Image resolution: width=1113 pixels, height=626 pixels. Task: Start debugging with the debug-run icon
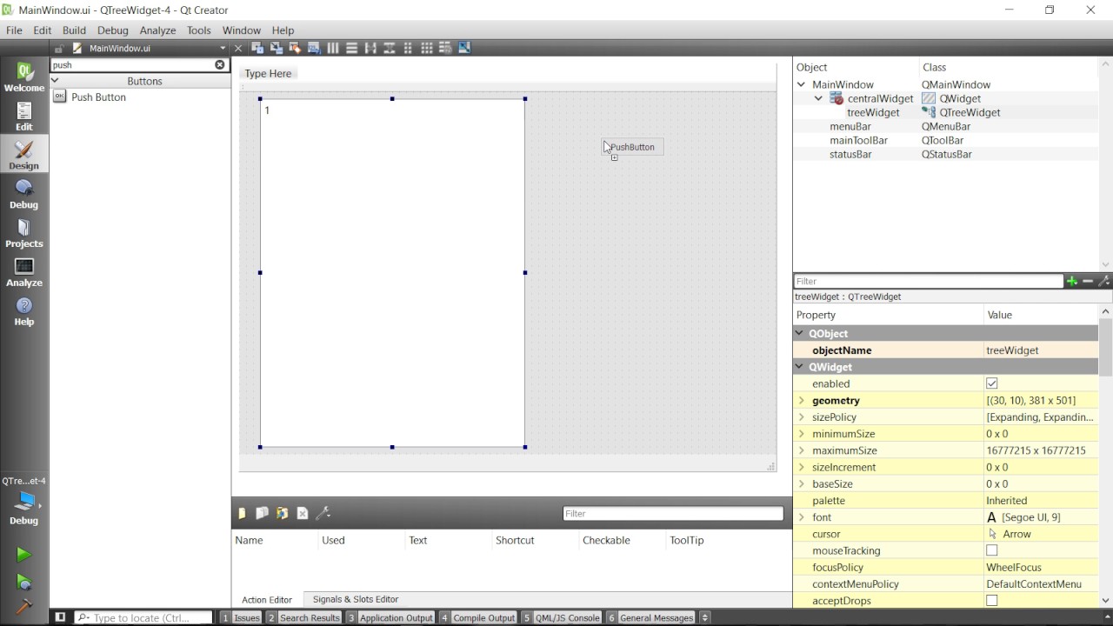23,582
